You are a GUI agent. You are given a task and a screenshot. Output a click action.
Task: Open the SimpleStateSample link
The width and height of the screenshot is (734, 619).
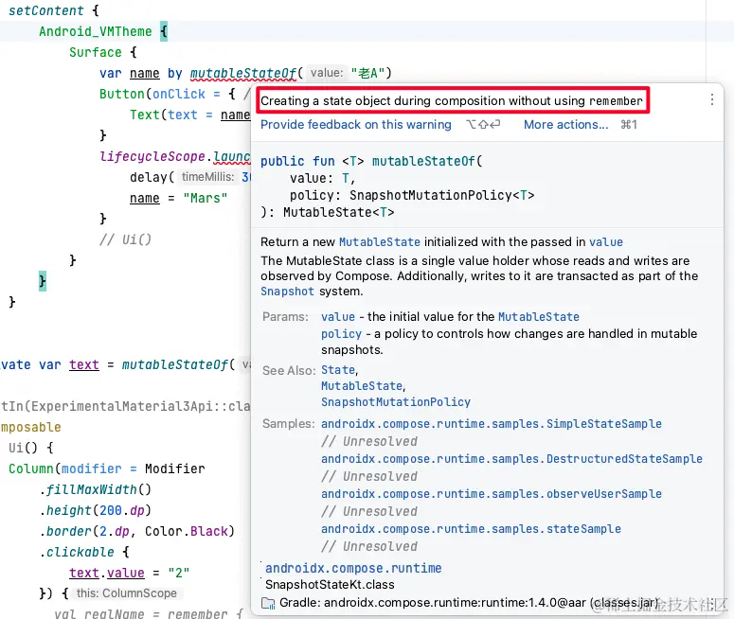click(492, 424)
